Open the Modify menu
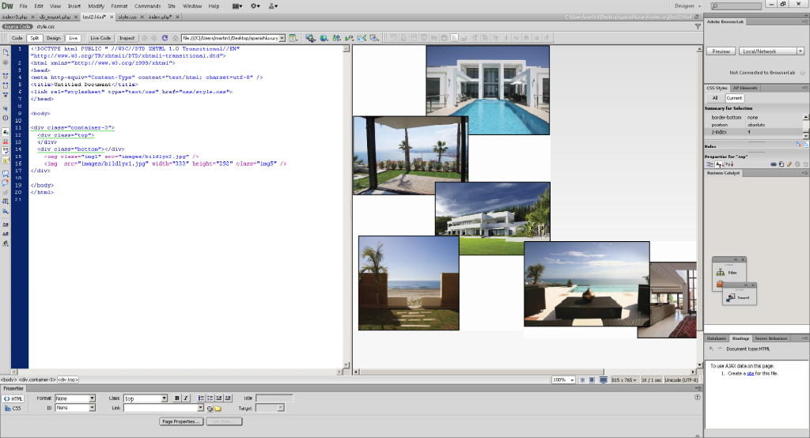810x438 pixels. coord(96,6)
